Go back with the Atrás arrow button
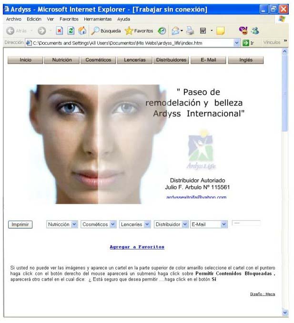 click(17, 31)
